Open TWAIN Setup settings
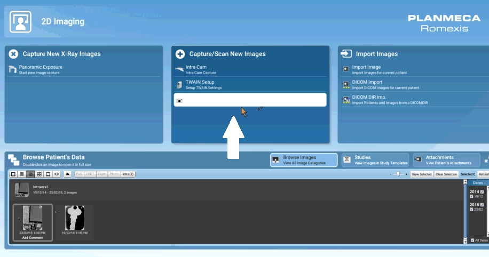 (250, 85)
